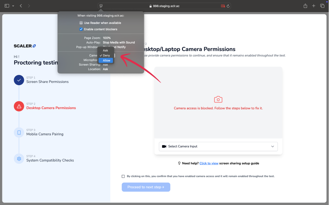Choose Ask in camera permission menu
The image size is (329, 205).
coord(105,50)
